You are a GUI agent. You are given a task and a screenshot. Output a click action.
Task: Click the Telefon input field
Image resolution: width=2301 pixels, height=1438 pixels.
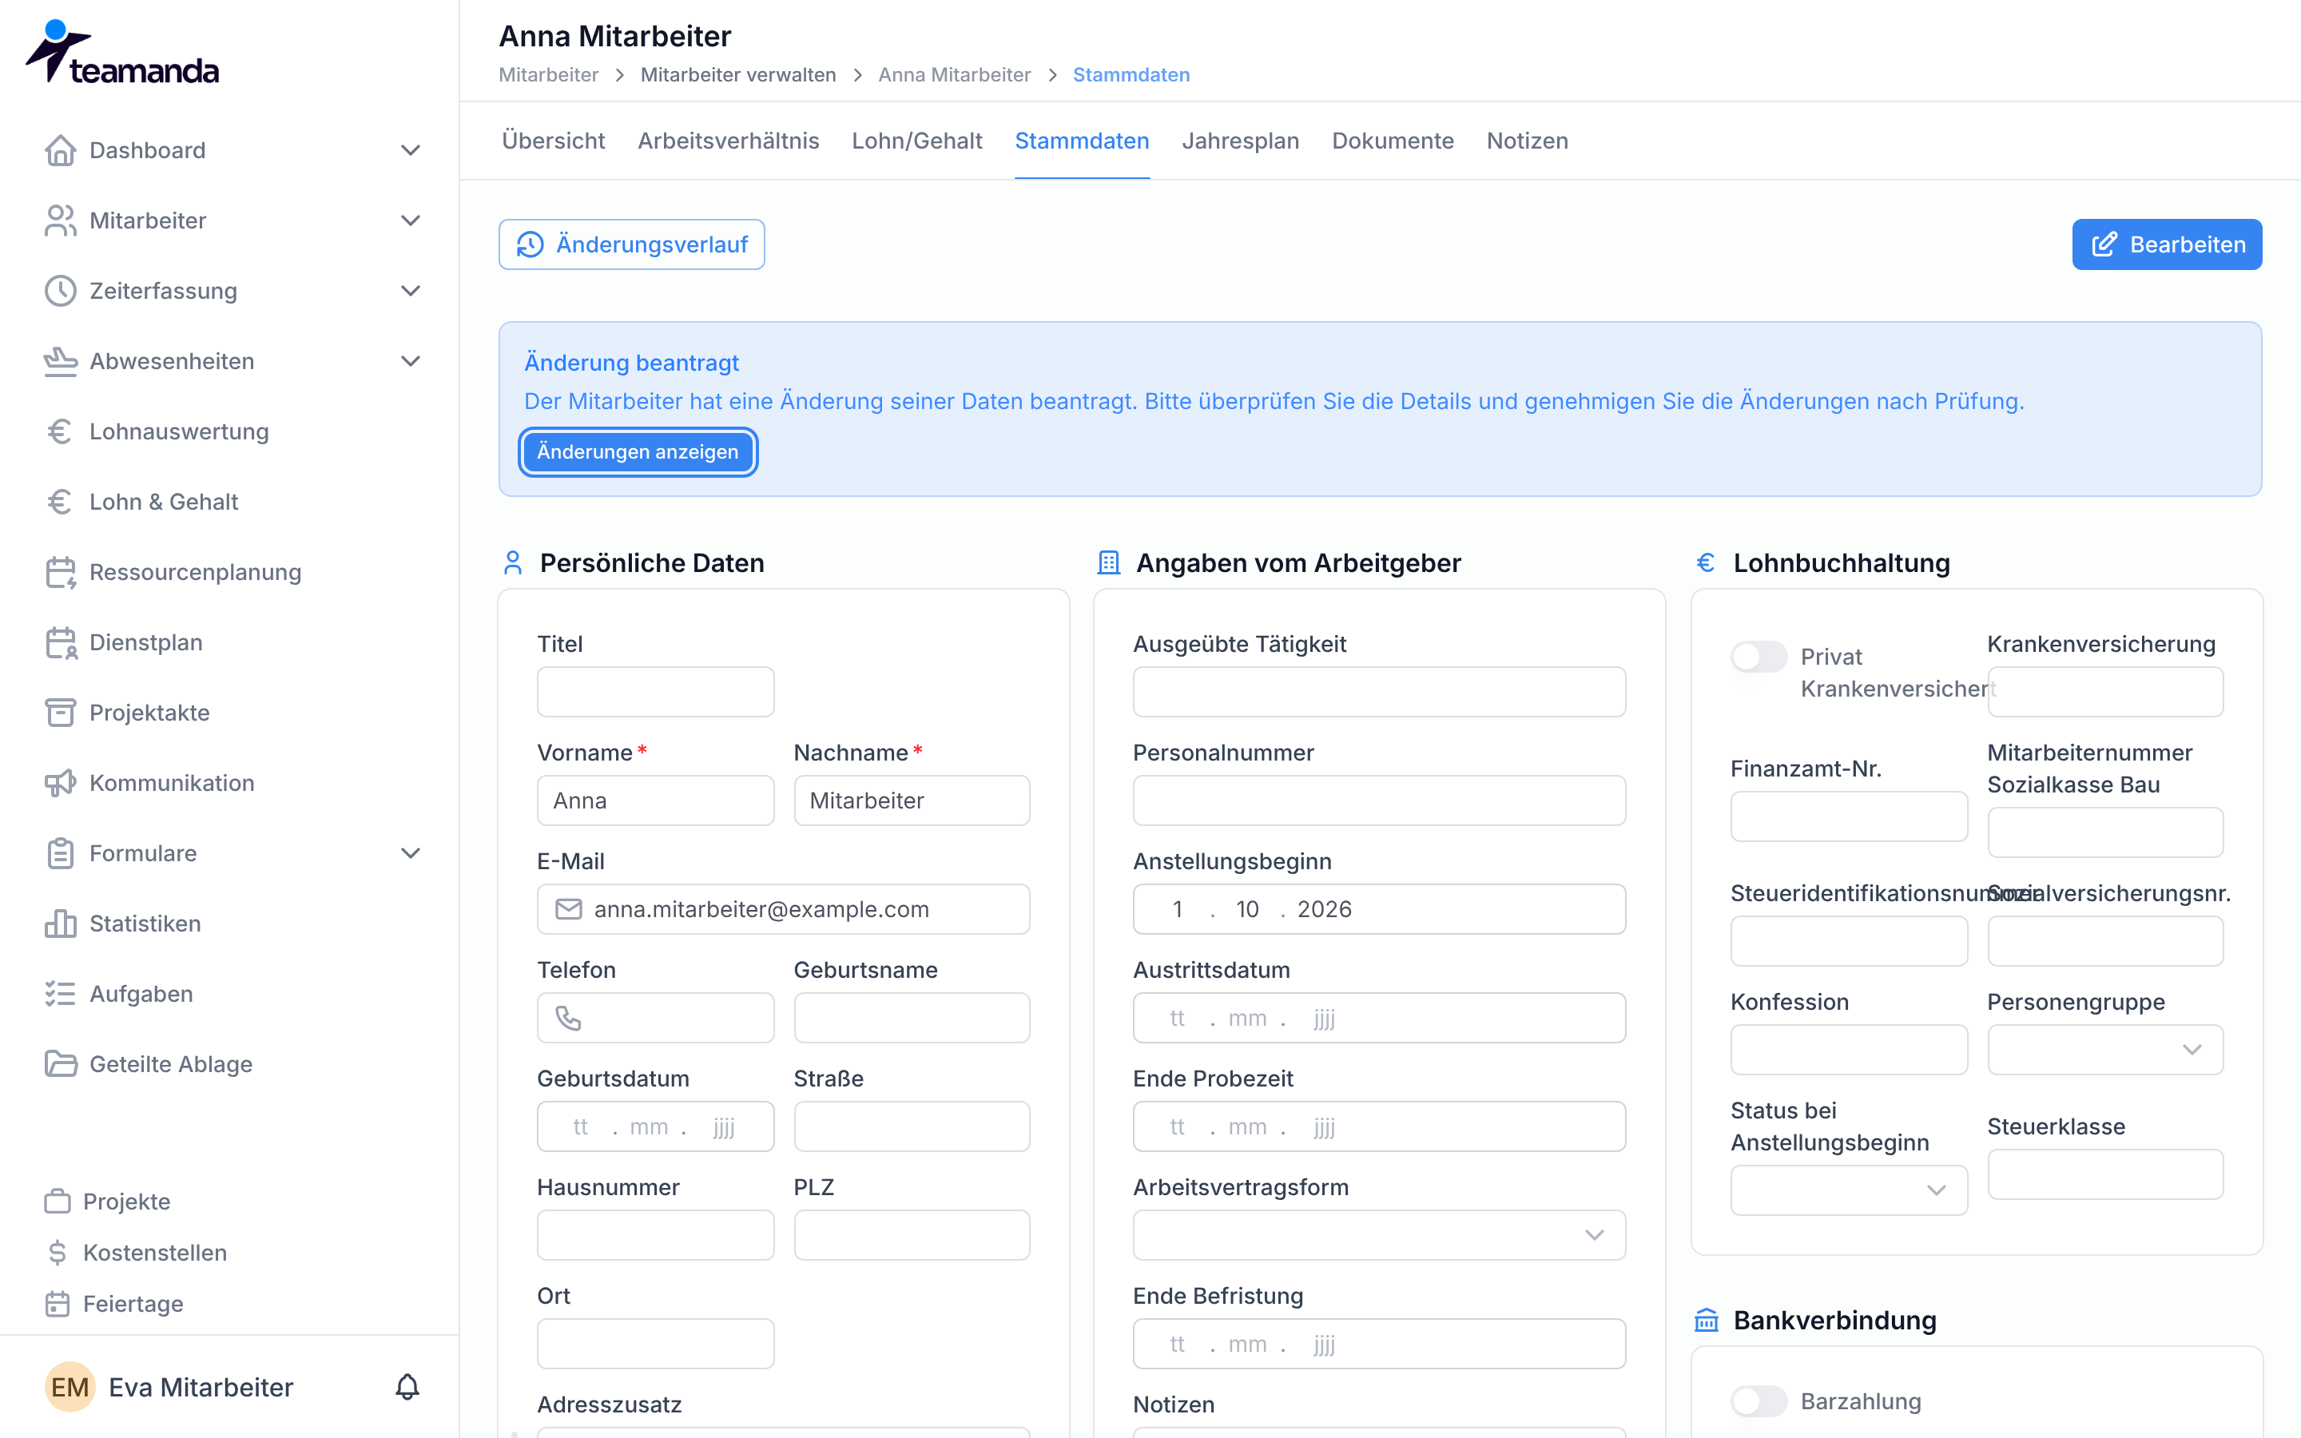tap(655, 1018)
